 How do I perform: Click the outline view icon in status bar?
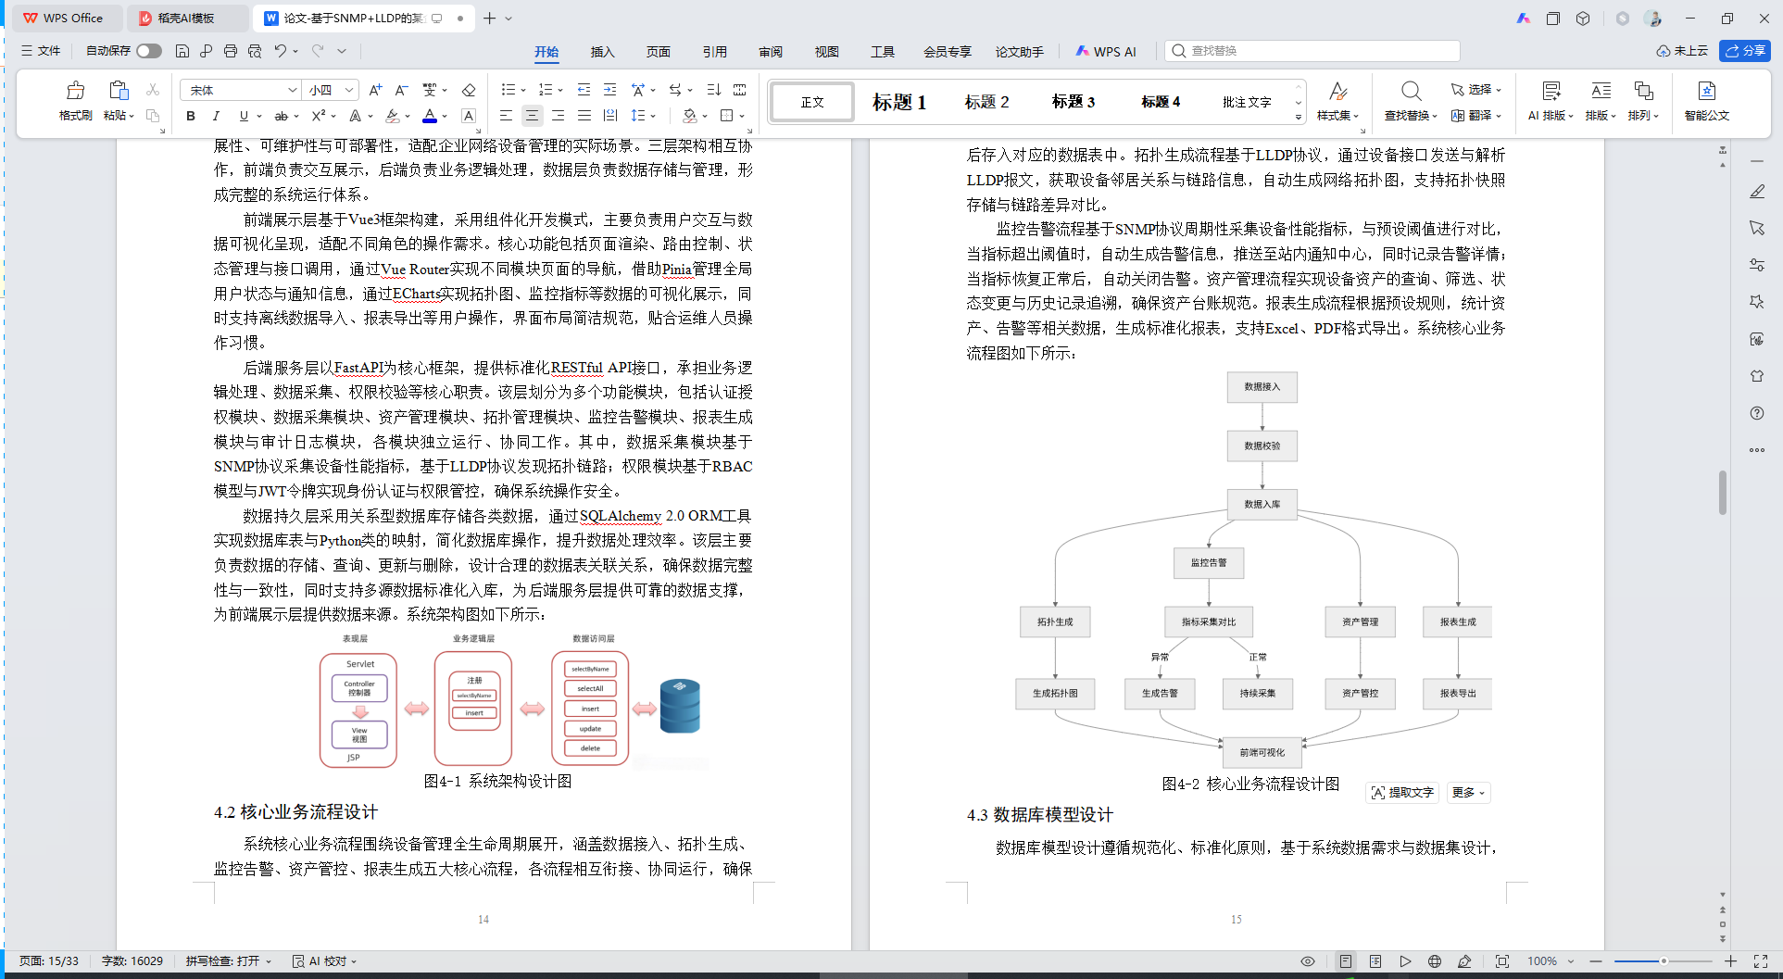(1375, 961)
